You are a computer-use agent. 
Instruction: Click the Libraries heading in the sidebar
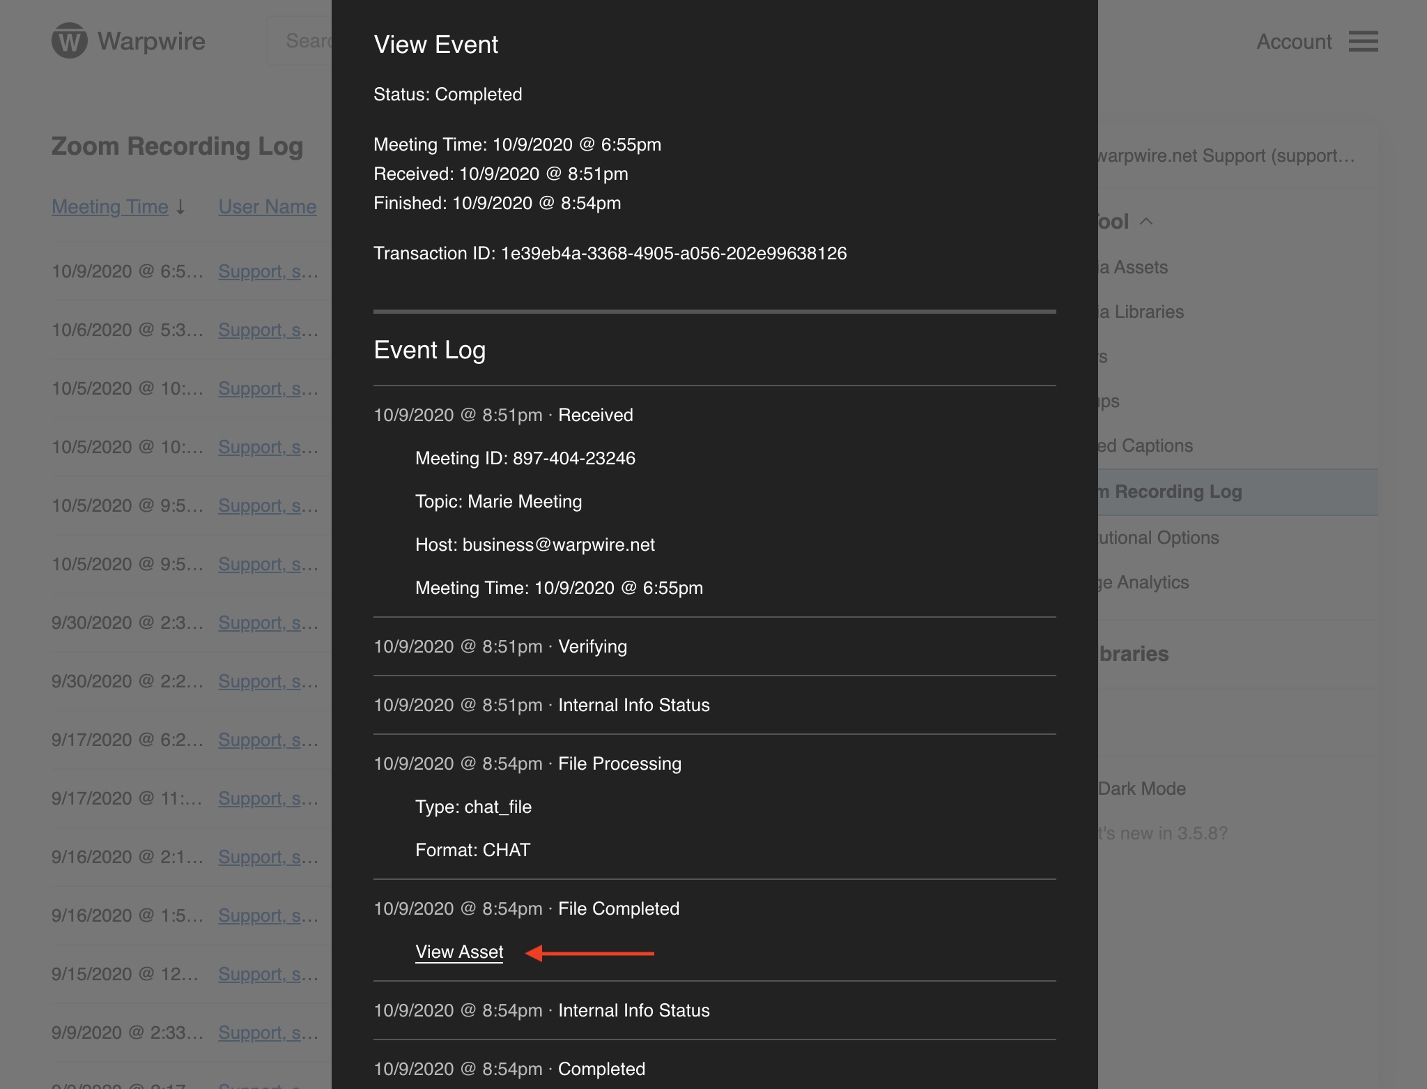1134,654
